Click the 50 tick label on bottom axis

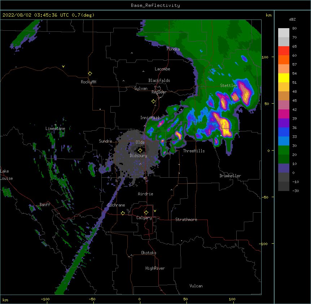185,299
